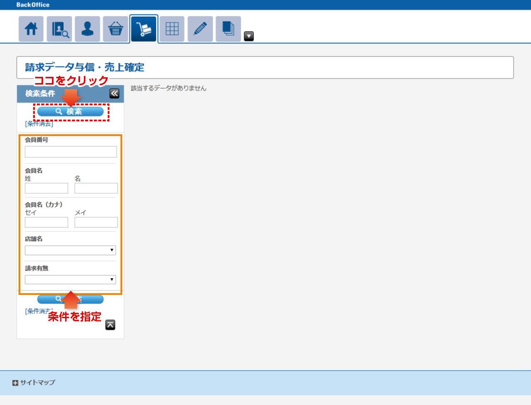Image resolution: width=531 pixels, height=405 pixels.
Task: Open the pencil edit icon
Action: [x=200, y=29]
